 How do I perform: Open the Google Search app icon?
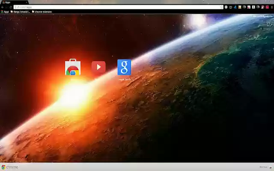pyautogui.click(x=124, y=67)
